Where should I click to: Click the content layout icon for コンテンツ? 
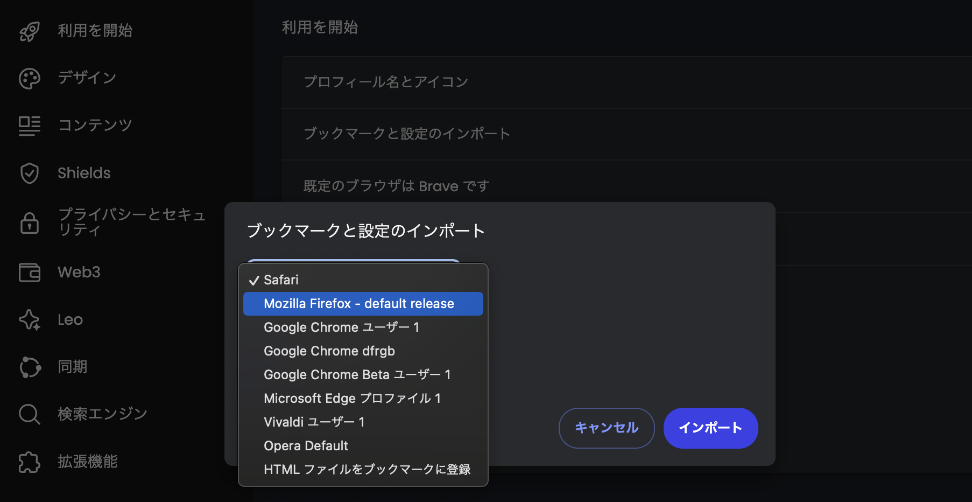(x=30, y=126)
